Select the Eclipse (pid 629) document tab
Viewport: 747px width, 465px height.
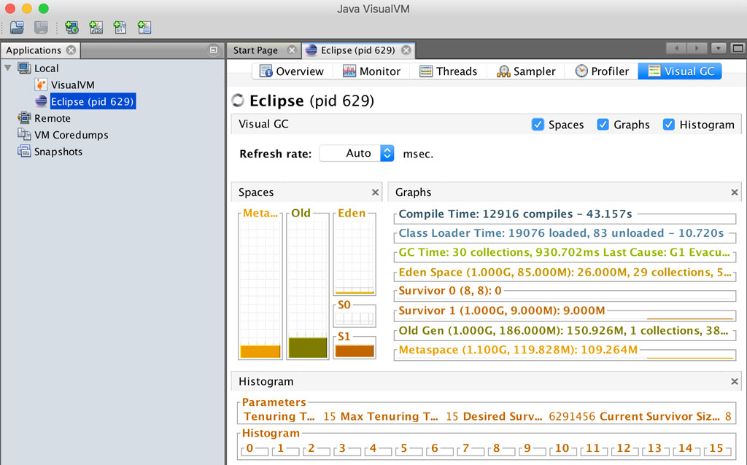pyautogui.click(x=357, y=50)
